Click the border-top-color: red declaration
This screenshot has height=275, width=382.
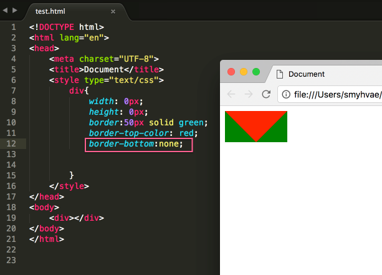pyautogui.click(x=143, y=133)
